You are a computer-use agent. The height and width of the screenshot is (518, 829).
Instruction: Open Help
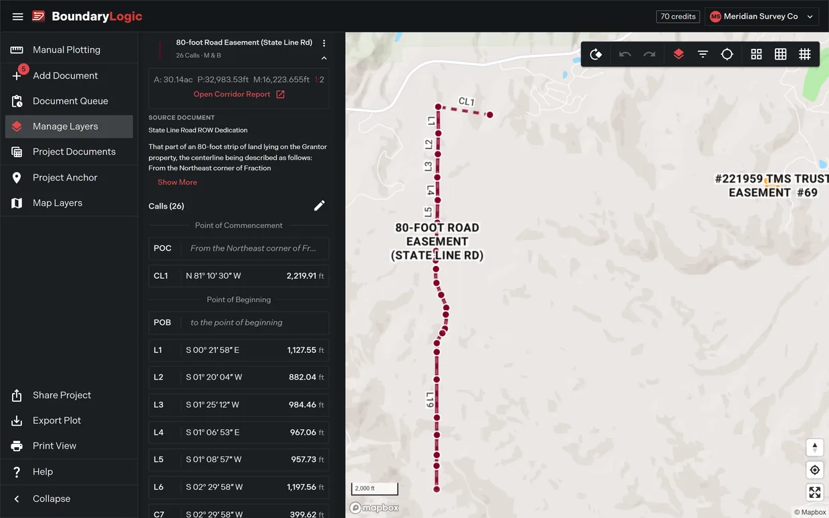[x=69, y=471]
